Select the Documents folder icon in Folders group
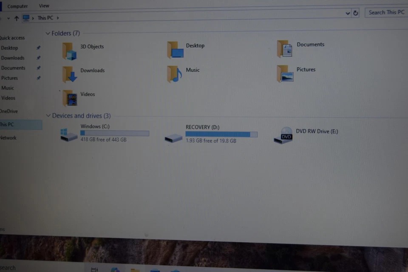Viewport: 408px width, 272px height. [285, 49]
